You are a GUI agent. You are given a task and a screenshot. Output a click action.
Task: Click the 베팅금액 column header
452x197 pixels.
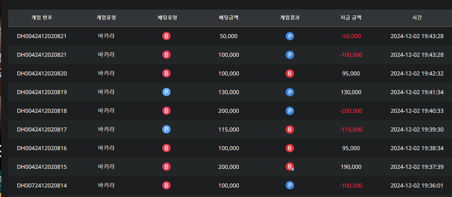point(229,18)
